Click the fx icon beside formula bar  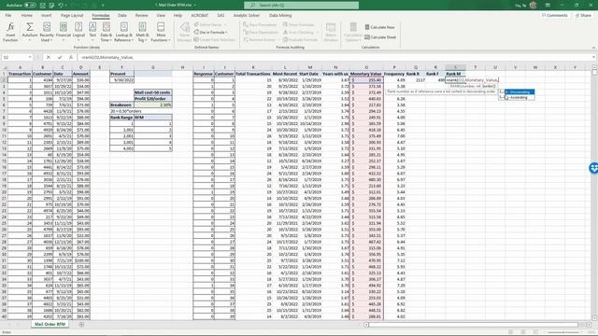click(x=71, y=57)
